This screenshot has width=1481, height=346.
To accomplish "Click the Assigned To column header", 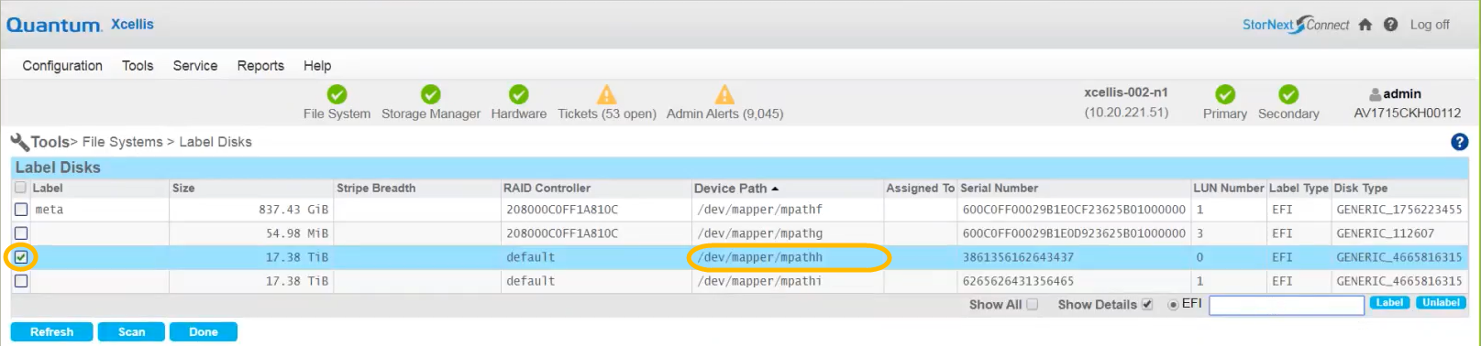I will [x=920, y=188].
